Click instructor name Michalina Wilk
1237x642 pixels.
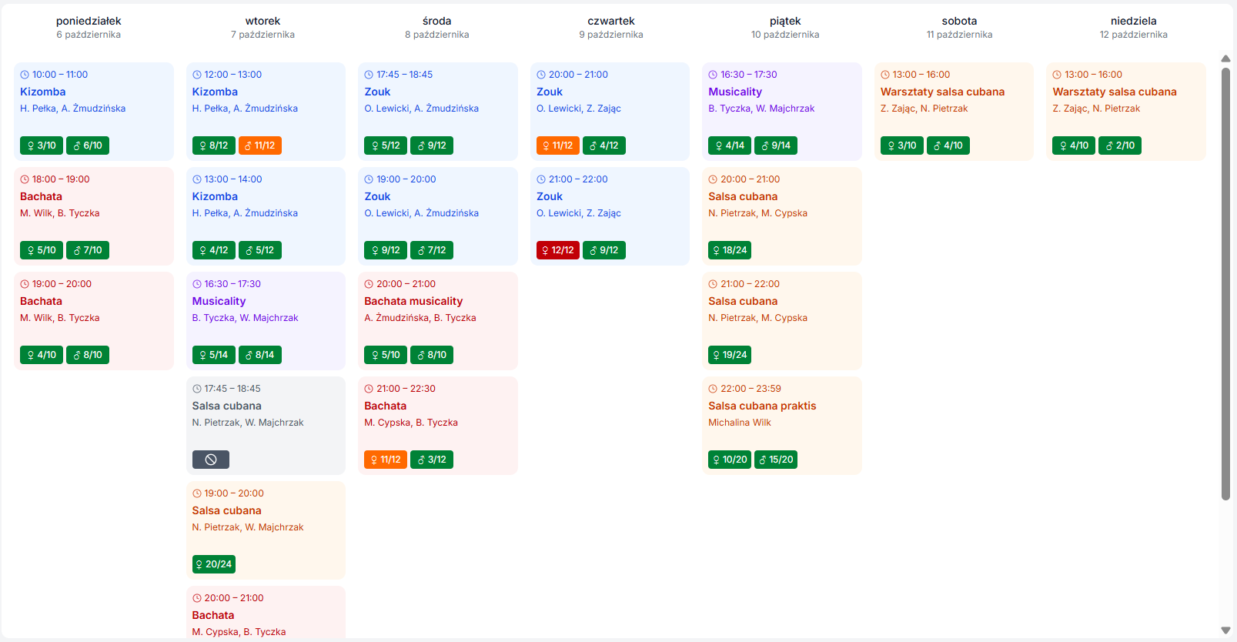(x=739, y=423)
